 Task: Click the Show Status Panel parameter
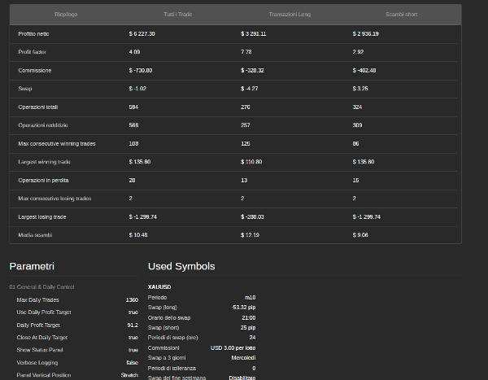(40, 350)
